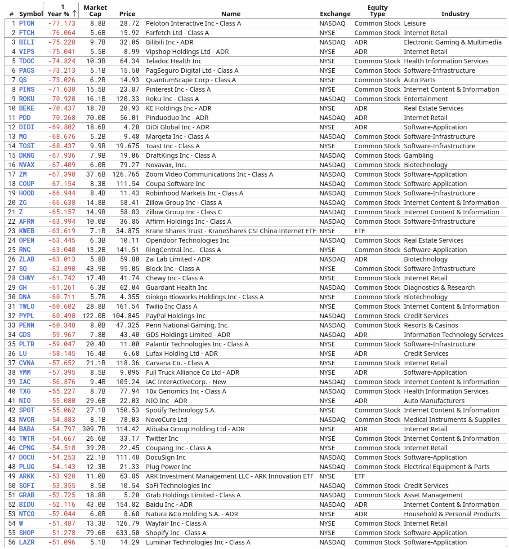Open the AFRM ticker link
Viewport: 509px width, 549px height.
click(x=27, y=221)
